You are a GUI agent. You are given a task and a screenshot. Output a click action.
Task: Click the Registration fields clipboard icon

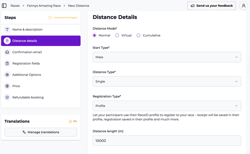(x=7, y=64)
